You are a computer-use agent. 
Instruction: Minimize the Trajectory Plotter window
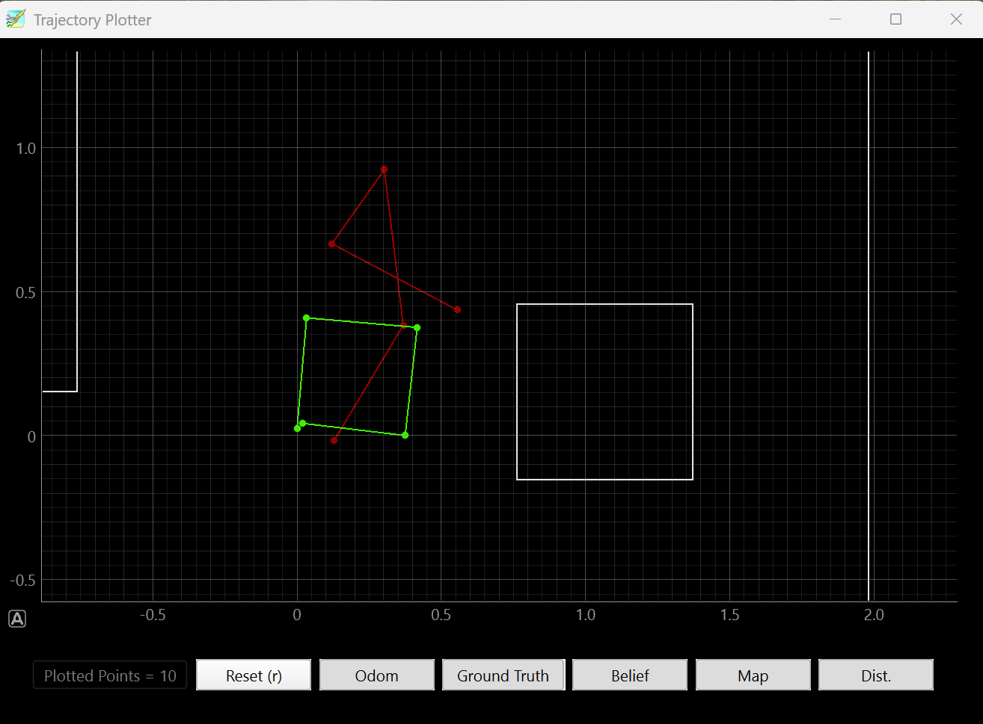(x=836, y=19)
